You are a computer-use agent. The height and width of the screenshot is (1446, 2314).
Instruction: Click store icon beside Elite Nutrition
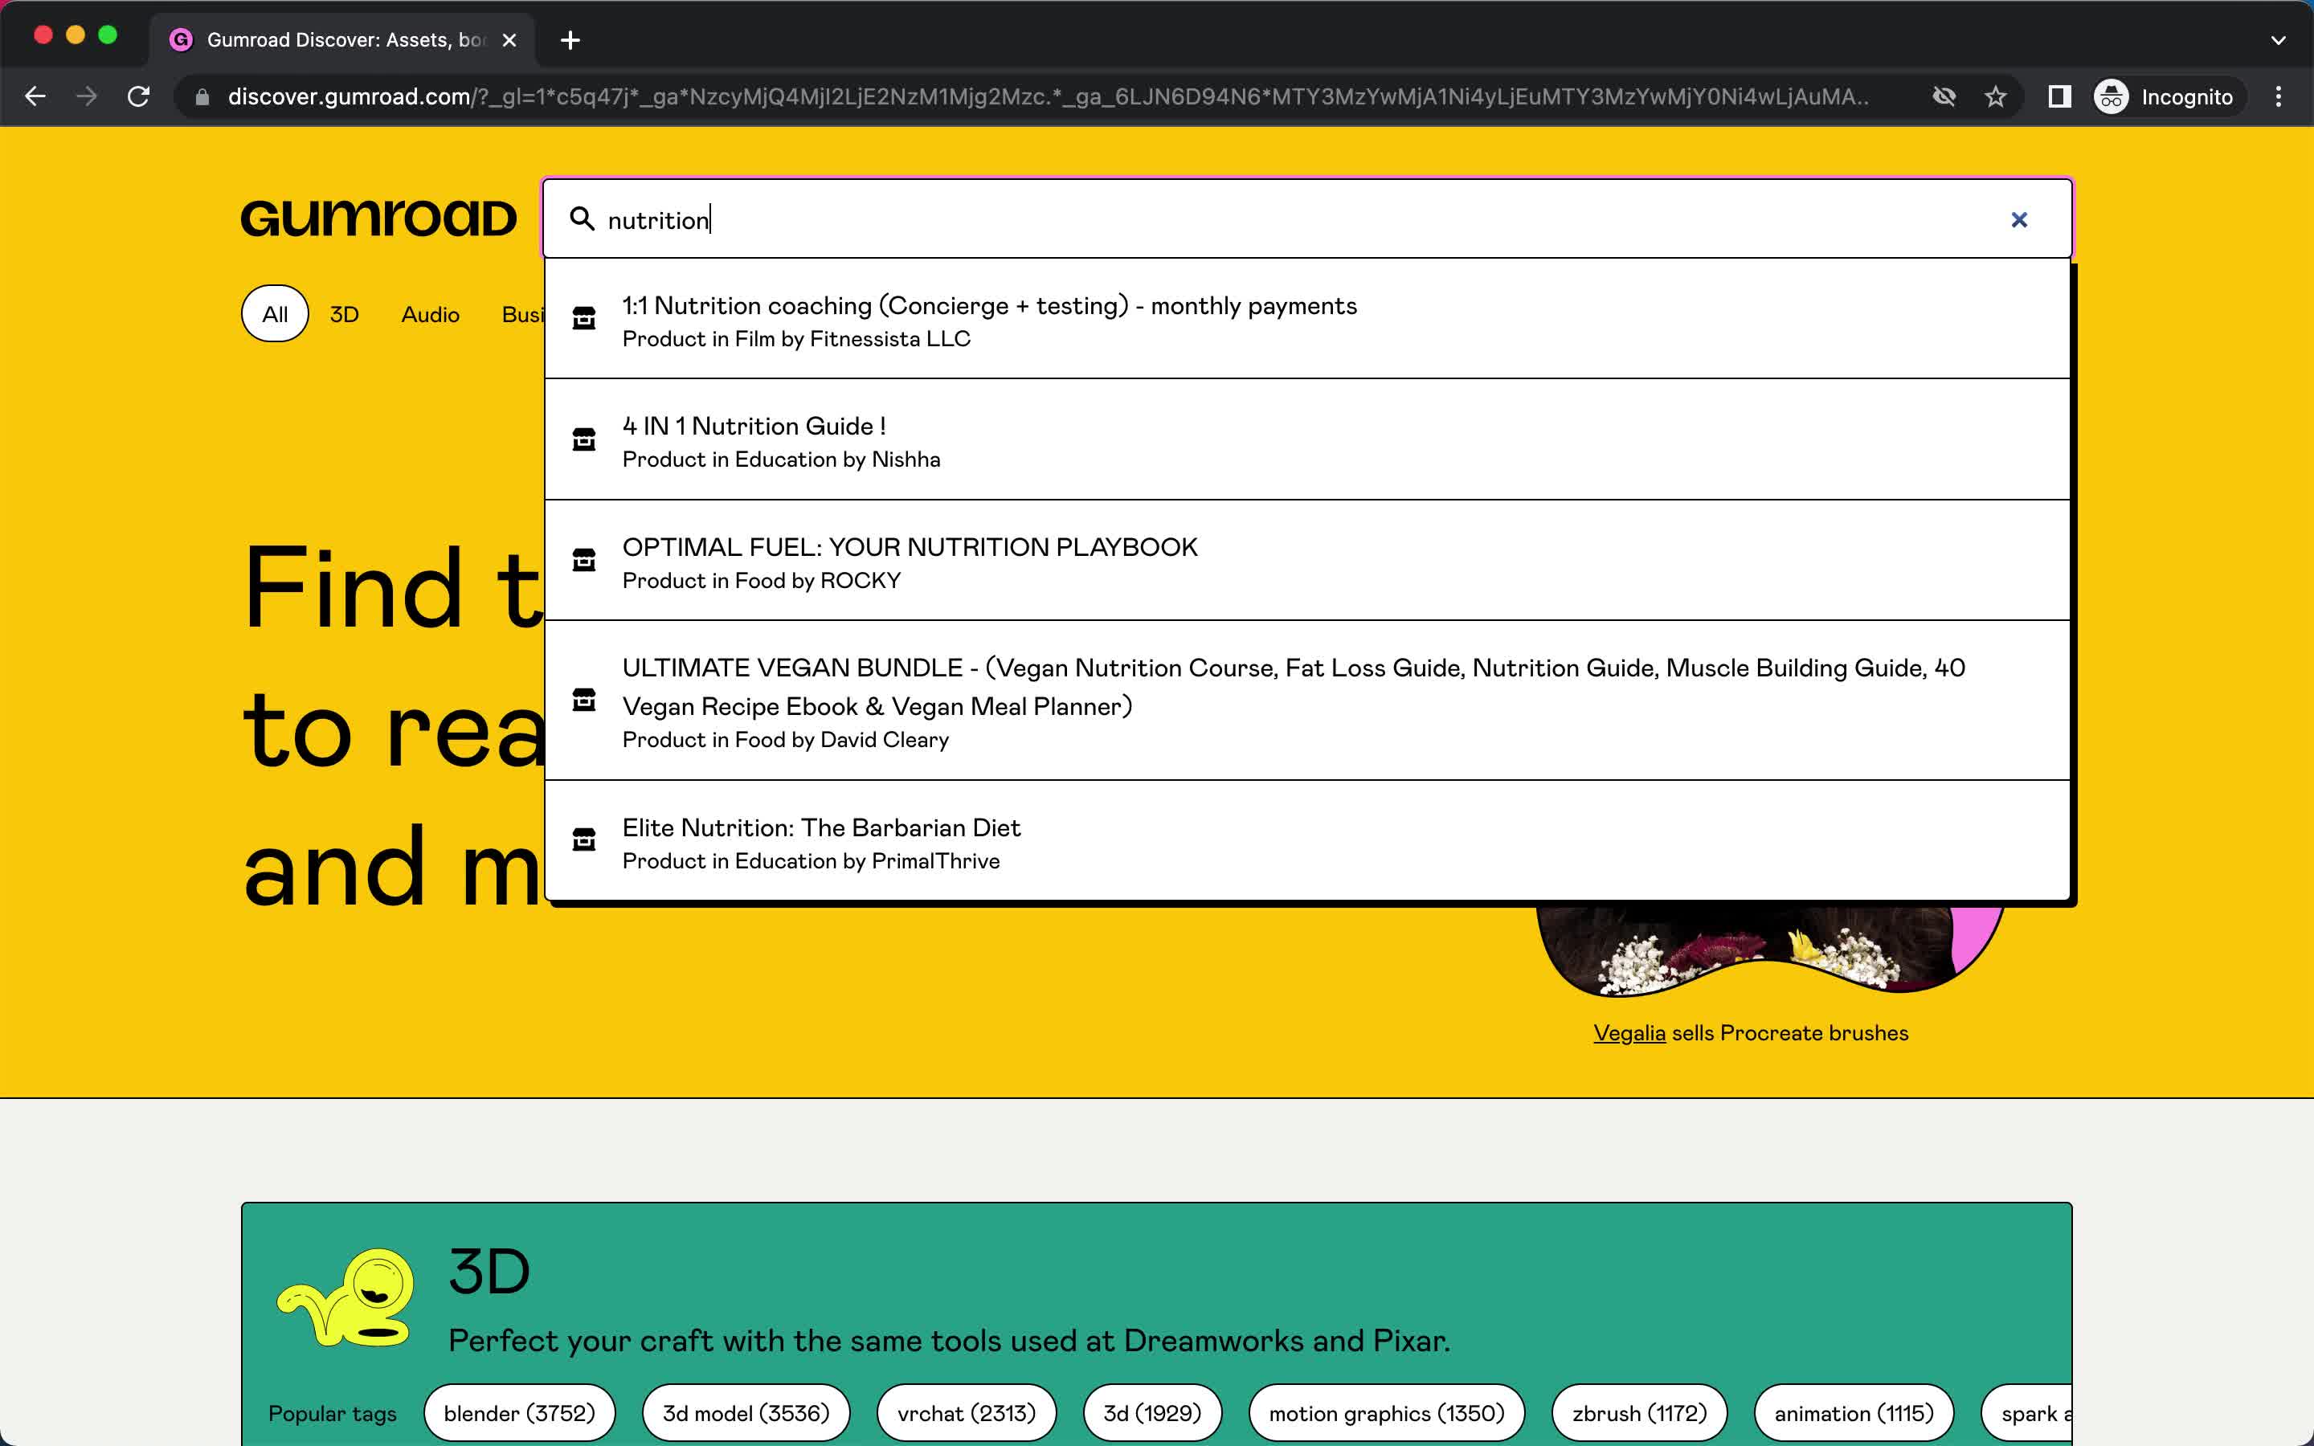click(x=583, y=839)
